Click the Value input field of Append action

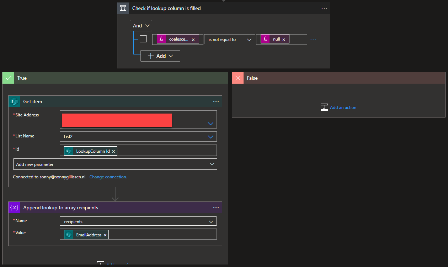[138, 234]
